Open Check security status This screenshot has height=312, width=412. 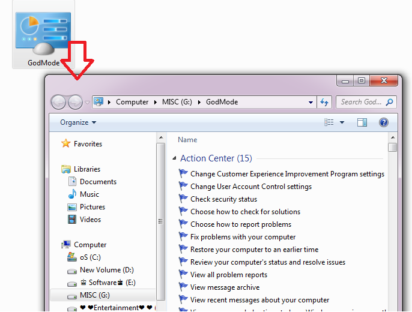pos(223,199)
